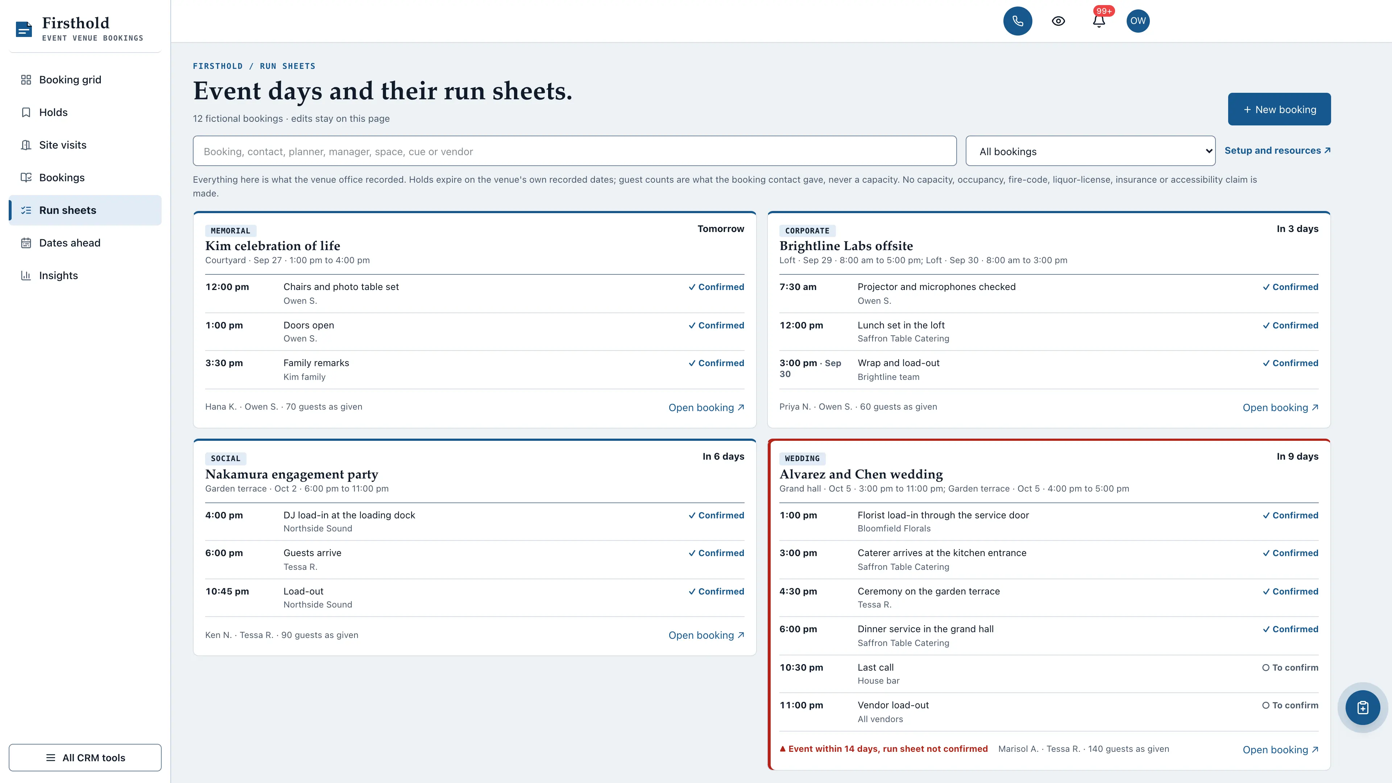
Task: Click the Bookings book icon
Action: click(26, 178)
